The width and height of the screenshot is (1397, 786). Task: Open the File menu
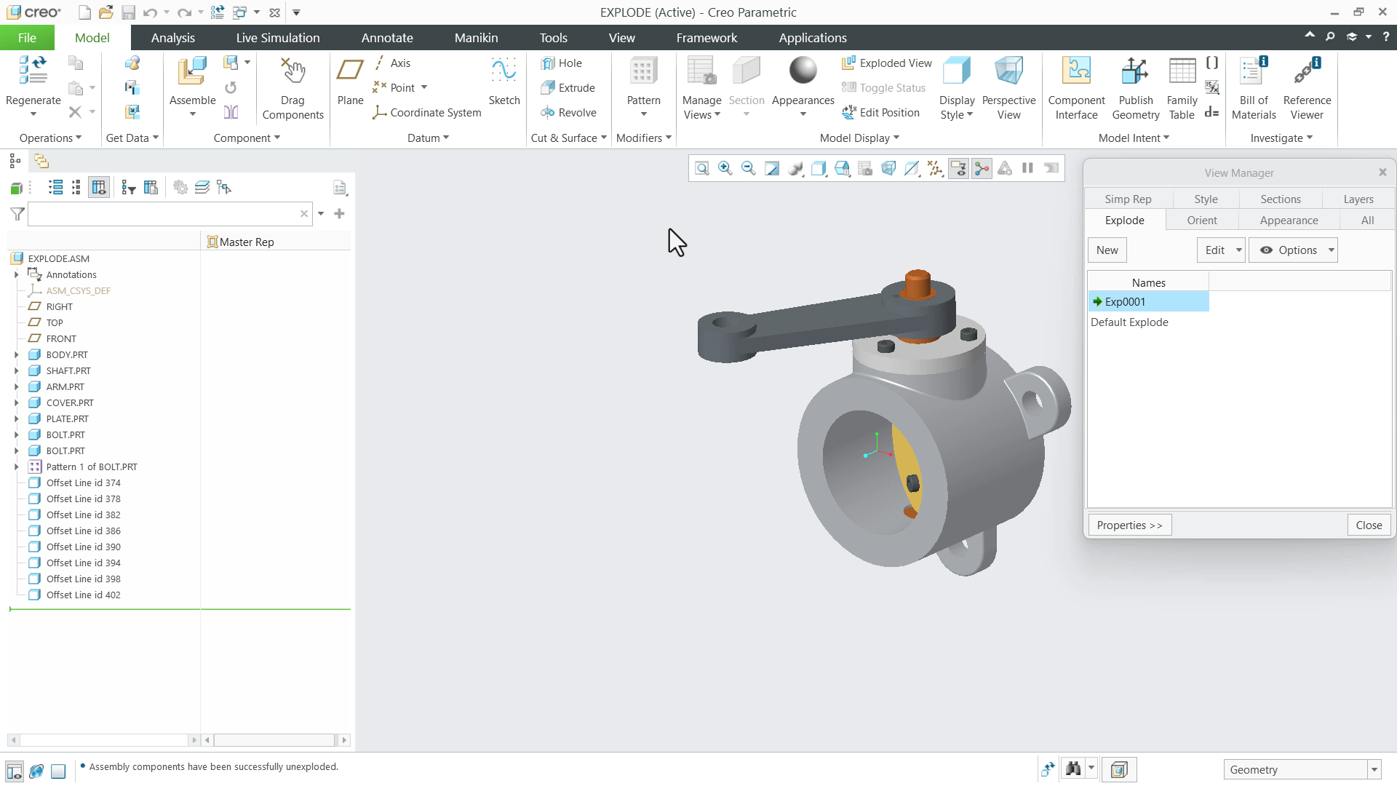click(27, 38)
